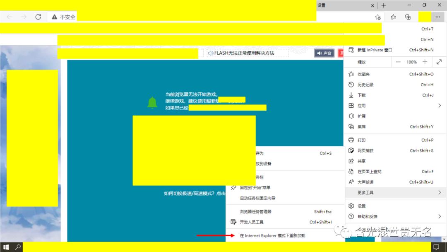447x252 pixels.
Task: Open a new tab with plus button
Action: click(384, 5)
